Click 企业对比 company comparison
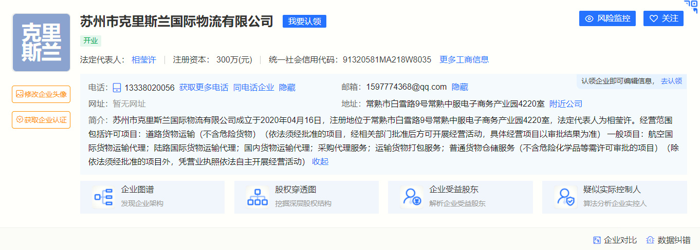Viewport: 700px width, 250px height. point(615,240)
